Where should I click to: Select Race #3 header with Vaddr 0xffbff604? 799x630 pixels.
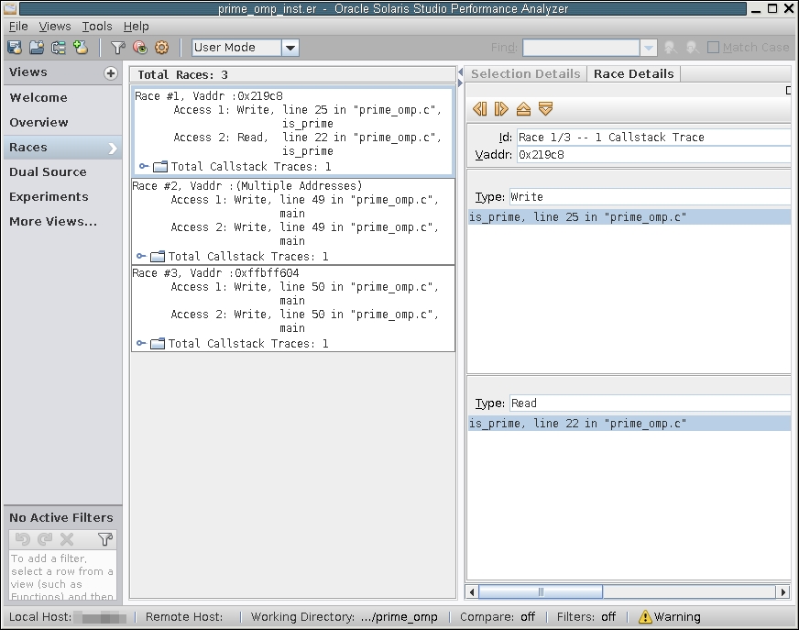215,273
